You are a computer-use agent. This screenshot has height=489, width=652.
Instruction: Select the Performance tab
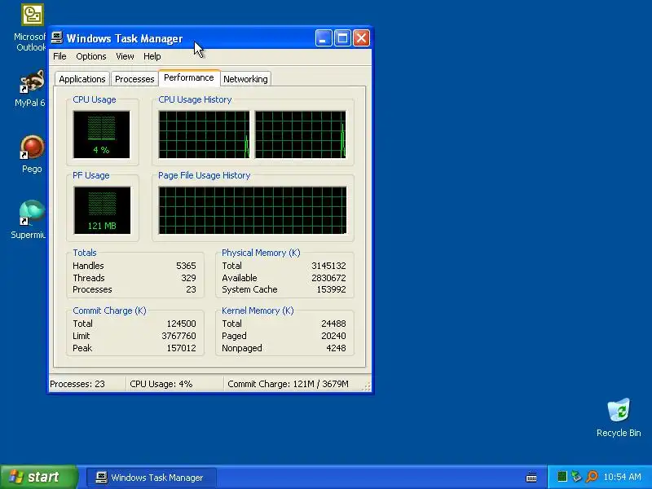pos(189,77)
